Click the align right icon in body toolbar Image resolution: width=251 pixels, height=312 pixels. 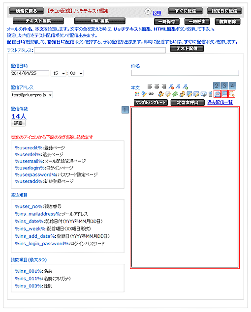coord(164,86)
